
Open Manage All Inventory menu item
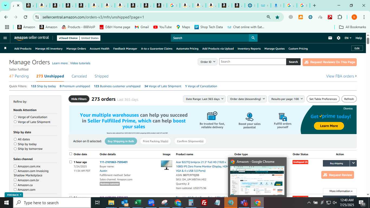coord(49,48)
